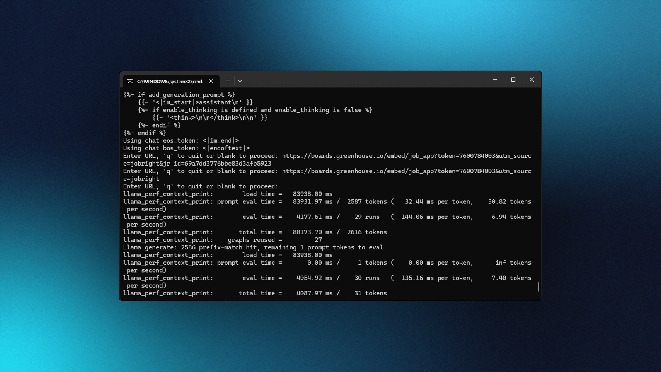Minimize the terminal window

495,80
